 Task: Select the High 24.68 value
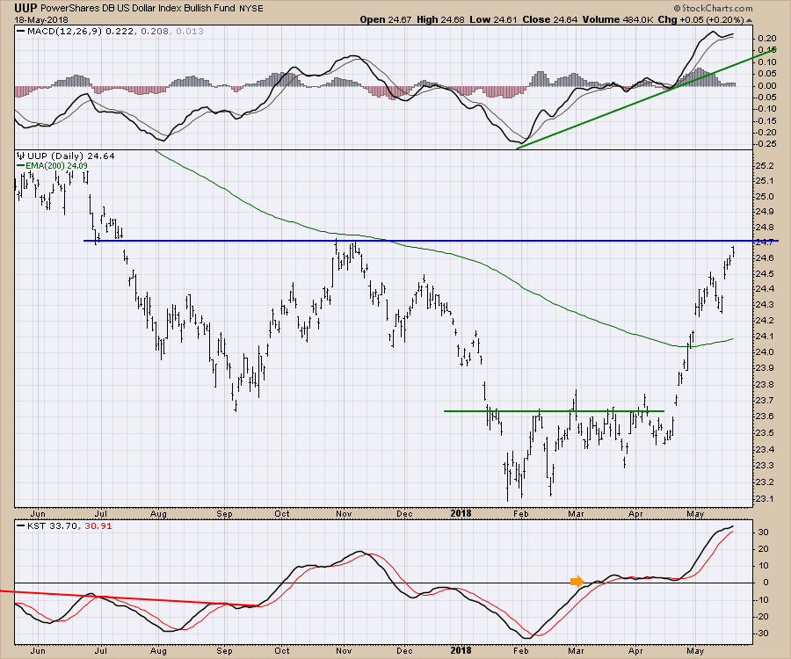click(x=440, y=20)
